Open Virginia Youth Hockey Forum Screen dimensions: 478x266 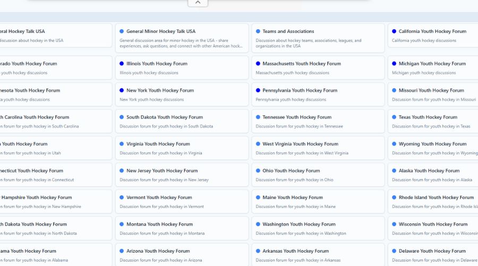click(158, 144)
